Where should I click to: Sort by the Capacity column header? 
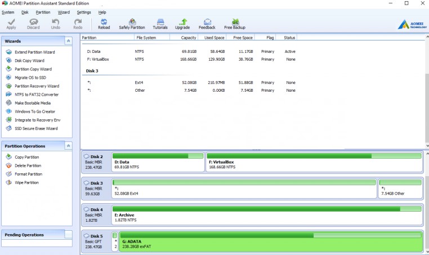184,38
